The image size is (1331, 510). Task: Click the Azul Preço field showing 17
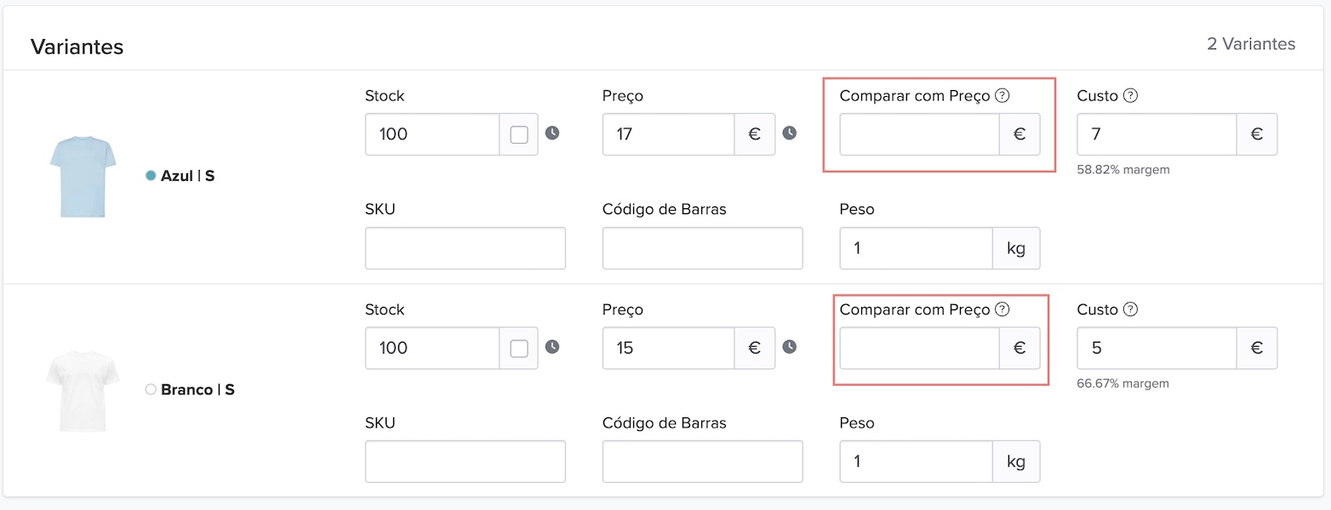pos(668,134)
